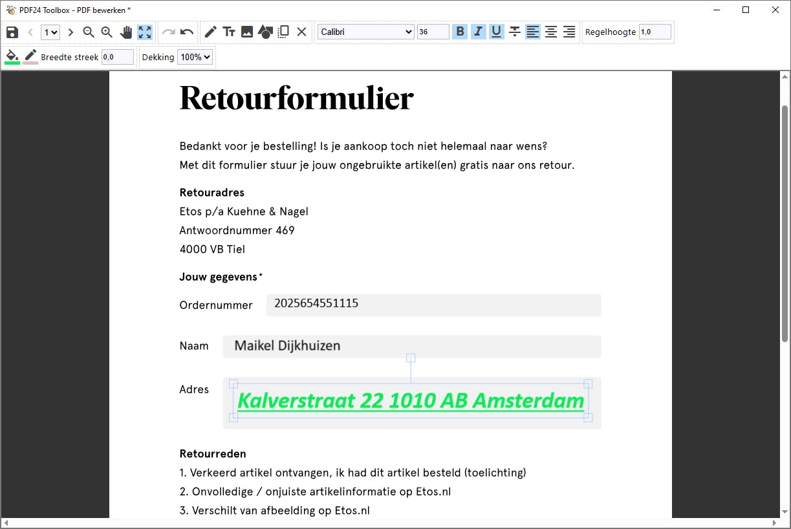Viewport: 791px width, 529px height.
Task: Align text center
Action: (x=551, y=32)
